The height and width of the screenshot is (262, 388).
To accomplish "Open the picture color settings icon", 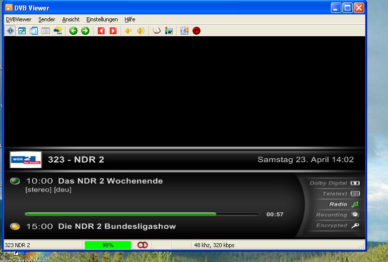I will (169, 31).
